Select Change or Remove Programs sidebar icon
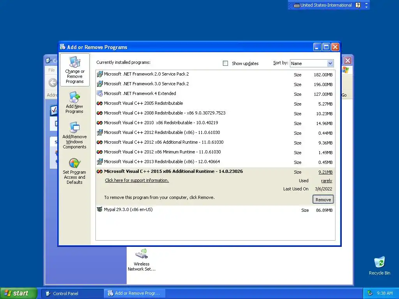 click(74, 70)
